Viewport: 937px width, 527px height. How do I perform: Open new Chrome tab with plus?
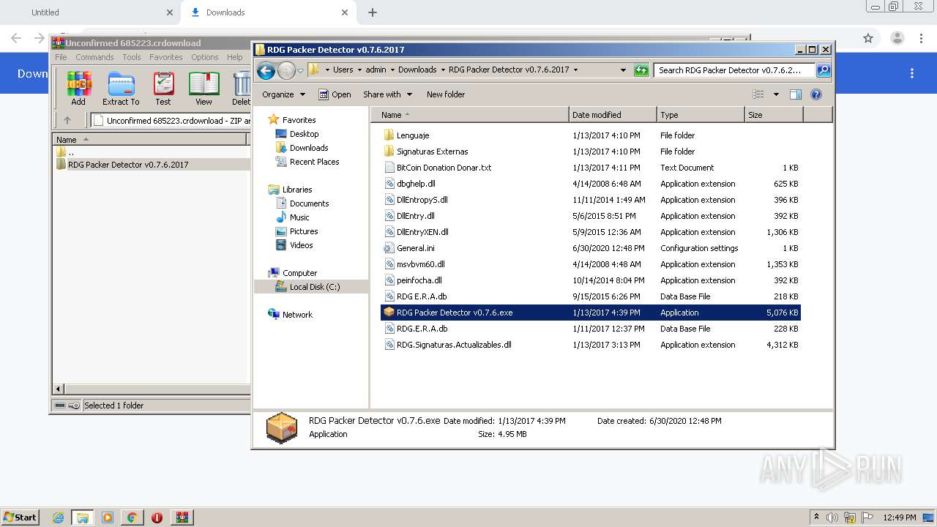[x=373, y=12]
